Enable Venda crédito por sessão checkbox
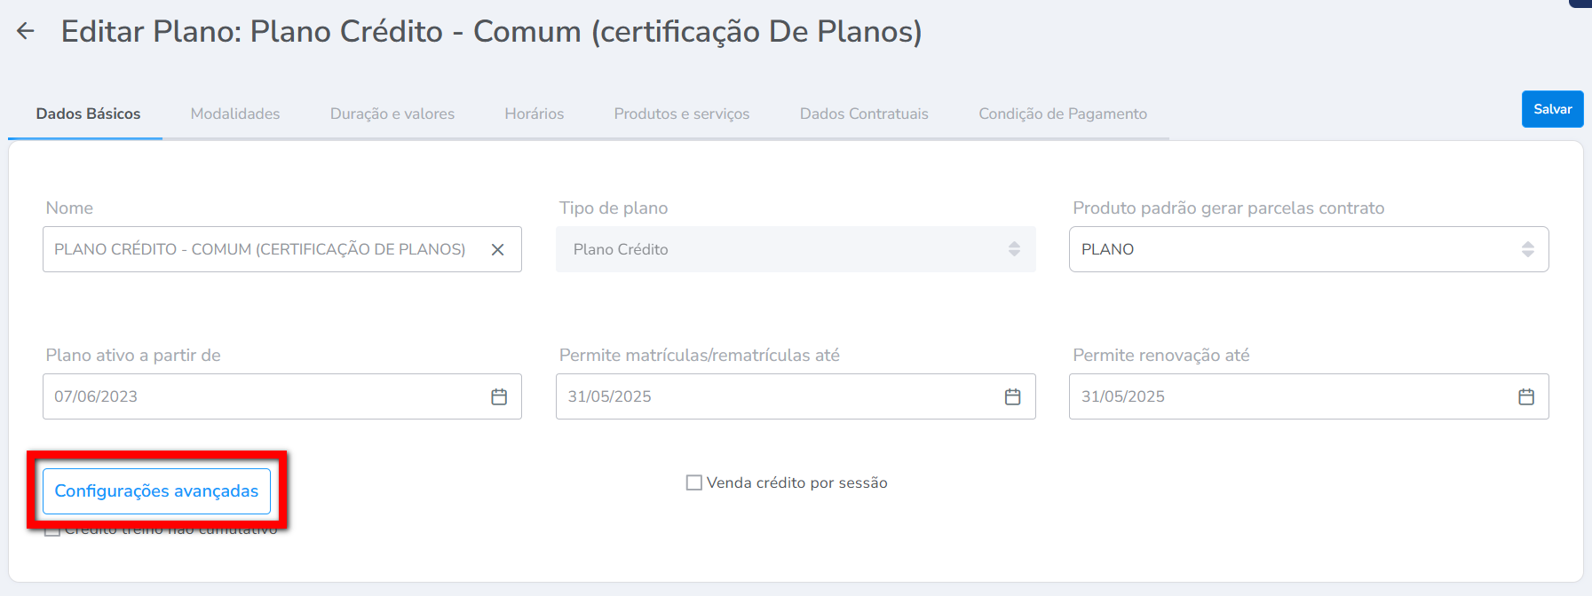The height and width of the screenshot is (596, 1592). point(694,482)
